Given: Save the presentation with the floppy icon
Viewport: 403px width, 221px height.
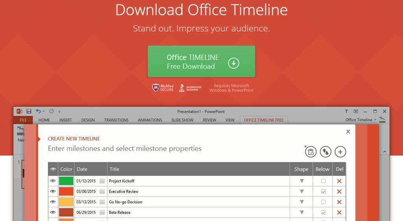Looking at the screenshot, I should [29, 111].
